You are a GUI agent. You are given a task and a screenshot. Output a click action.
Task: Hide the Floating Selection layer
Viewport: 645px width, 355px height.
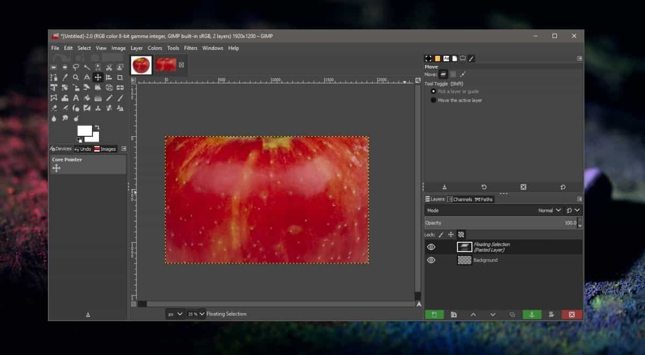coord(431,247)
